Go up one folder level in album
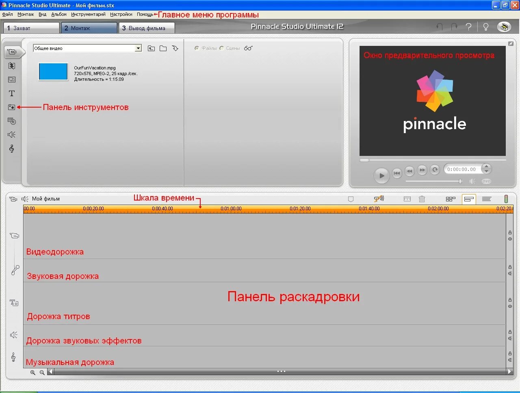 pos(151,48)
